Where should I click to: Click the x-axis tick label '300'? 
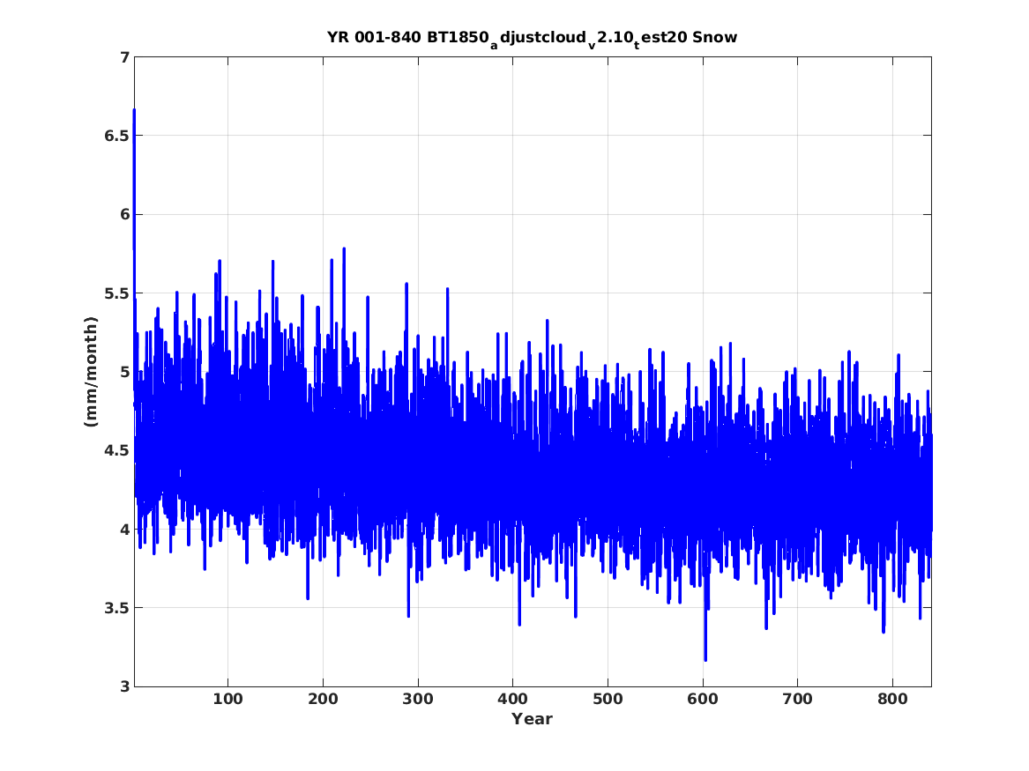418,700
